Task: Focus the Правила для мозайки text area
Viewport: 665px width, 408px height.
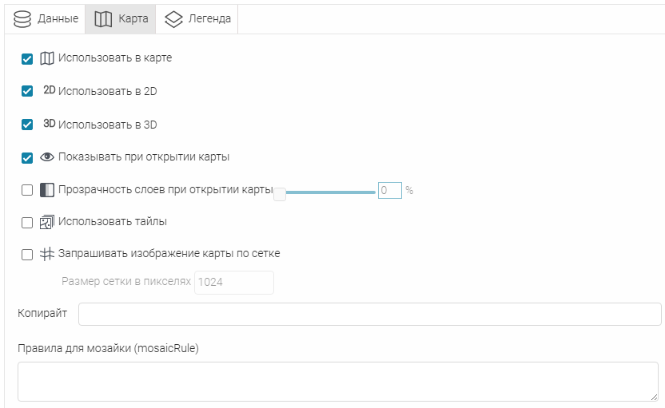Action: click(336, 381)
